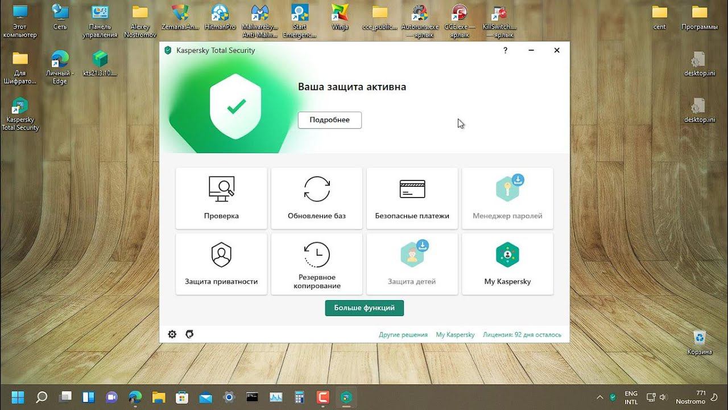
Task: Select Kaspersky Total Security desktop shortcut
Action: point(20,114)
